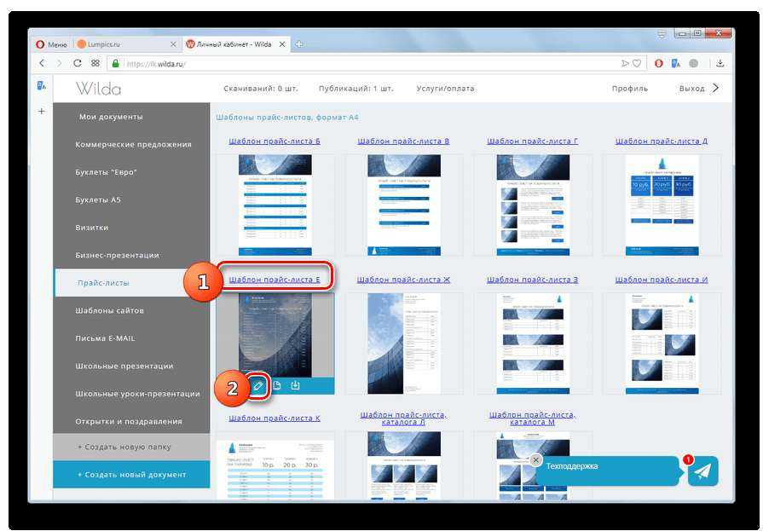Click the download icon under template Е
The image size is (763, 531).
tap(295, 385)
